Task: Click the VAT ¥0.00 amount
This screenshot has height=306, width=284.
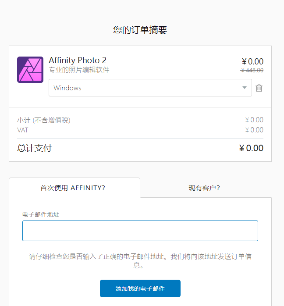Action: click(x=254, y=130)
